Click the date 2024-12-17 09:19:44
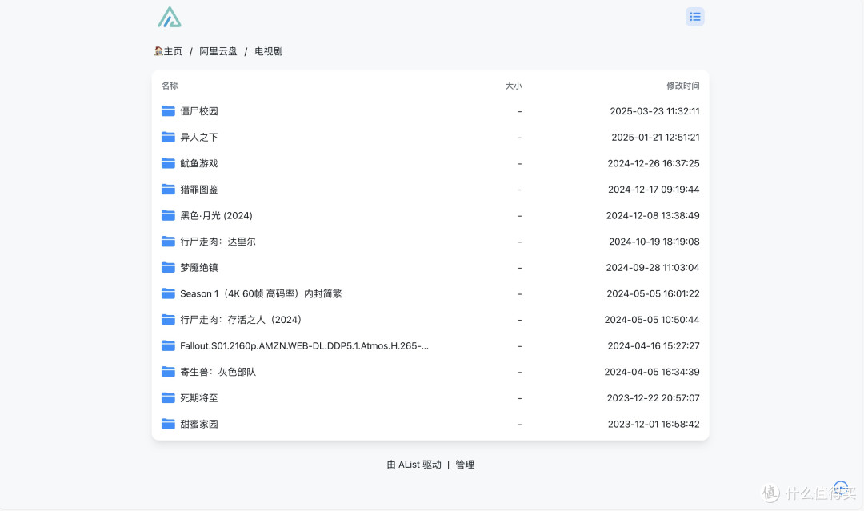 coord(654,189)
